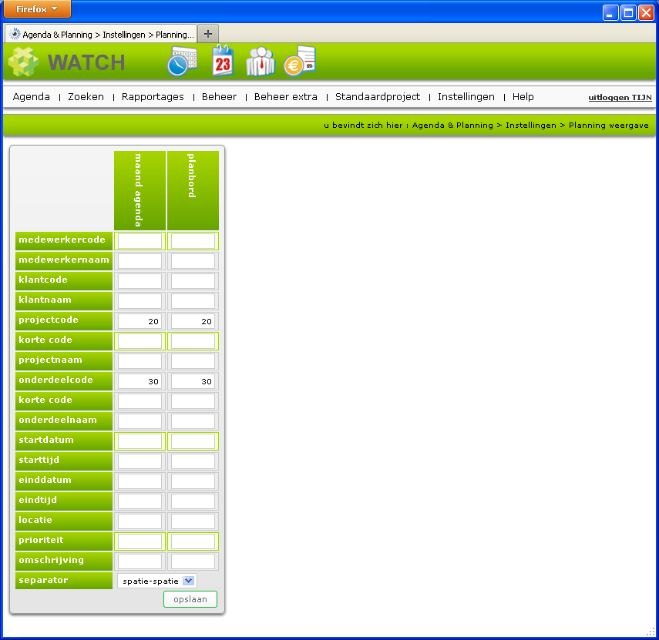Image resolution: width=659 pixels, height=640 pixels.
Task: Click eindtijd field under maand agenda
Action: pyautogui.click(x=140, y=501)
